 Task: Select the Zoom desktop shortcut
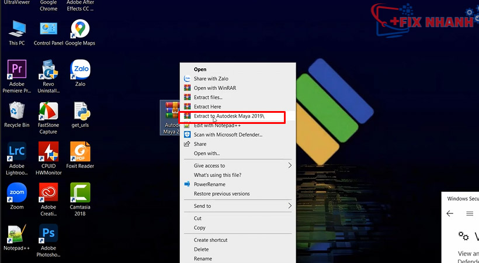click(x=17, y=196)
